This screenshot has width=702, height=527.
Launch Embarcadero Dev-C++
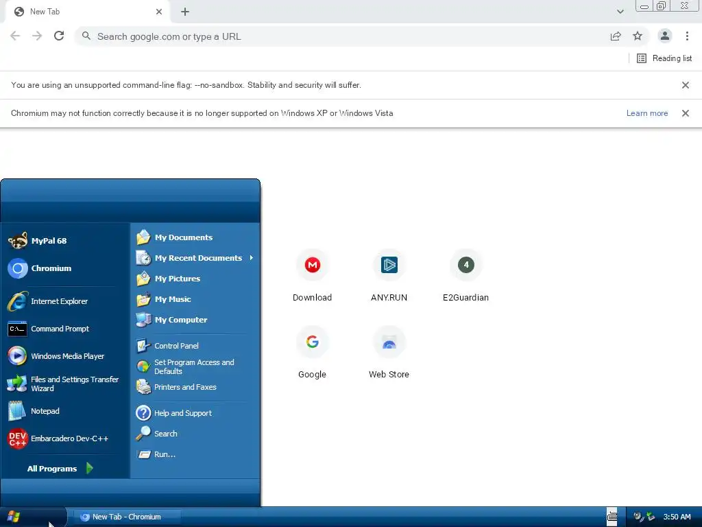tap(65, 438)
